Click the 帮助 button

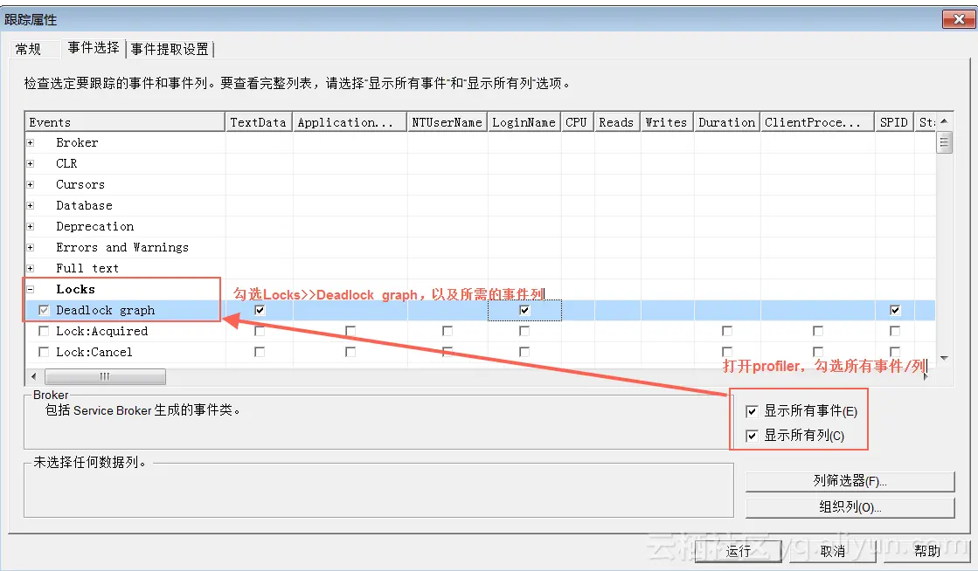[926, 551]
